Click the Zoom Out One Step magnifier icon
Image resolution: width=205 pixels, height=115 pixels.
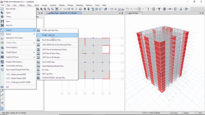pyautogui.click(x=52, y=9)
